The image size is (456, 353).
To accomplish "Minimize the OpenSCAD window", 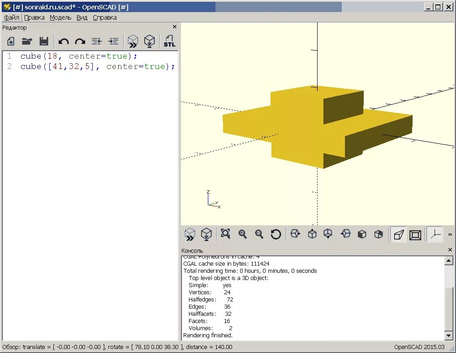I will [x=428, y=7].
